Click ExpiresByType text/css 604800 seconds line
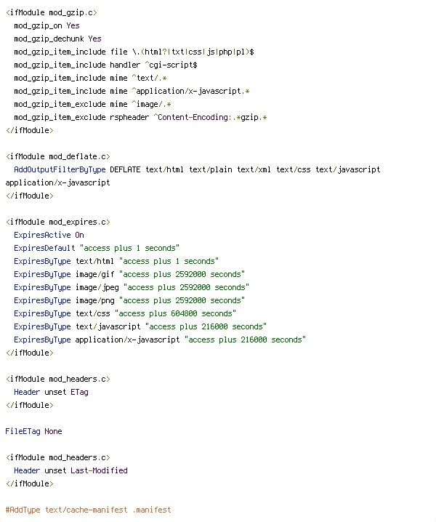This screenshot has height=522, width=436. 125,313
